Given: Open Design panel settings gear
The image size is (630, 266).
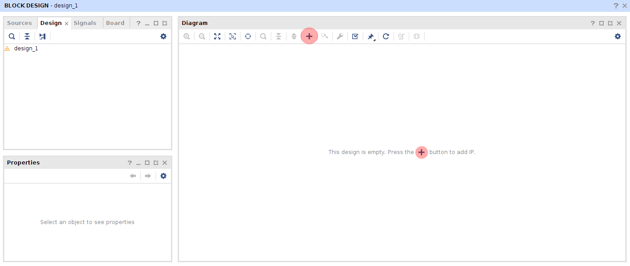Looking at the screenshot, I should click(x=163, y=36).
